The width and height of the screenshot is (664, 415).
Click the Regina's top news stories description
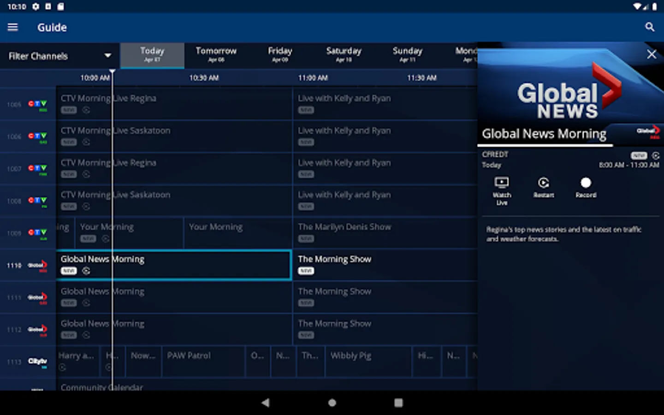coord(564,234)
